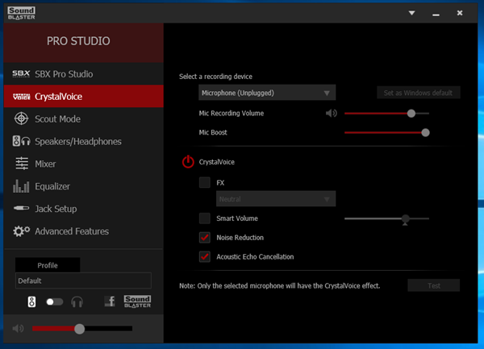The height and width of the screenshot is (349, 484).
Task: Click the Test button
Action: [434, 285]
